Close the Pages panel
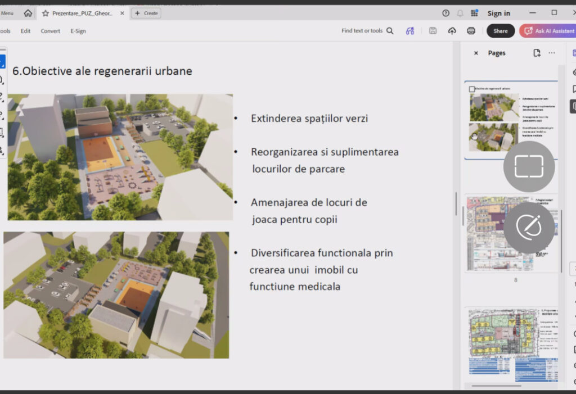 pos(476,53)
